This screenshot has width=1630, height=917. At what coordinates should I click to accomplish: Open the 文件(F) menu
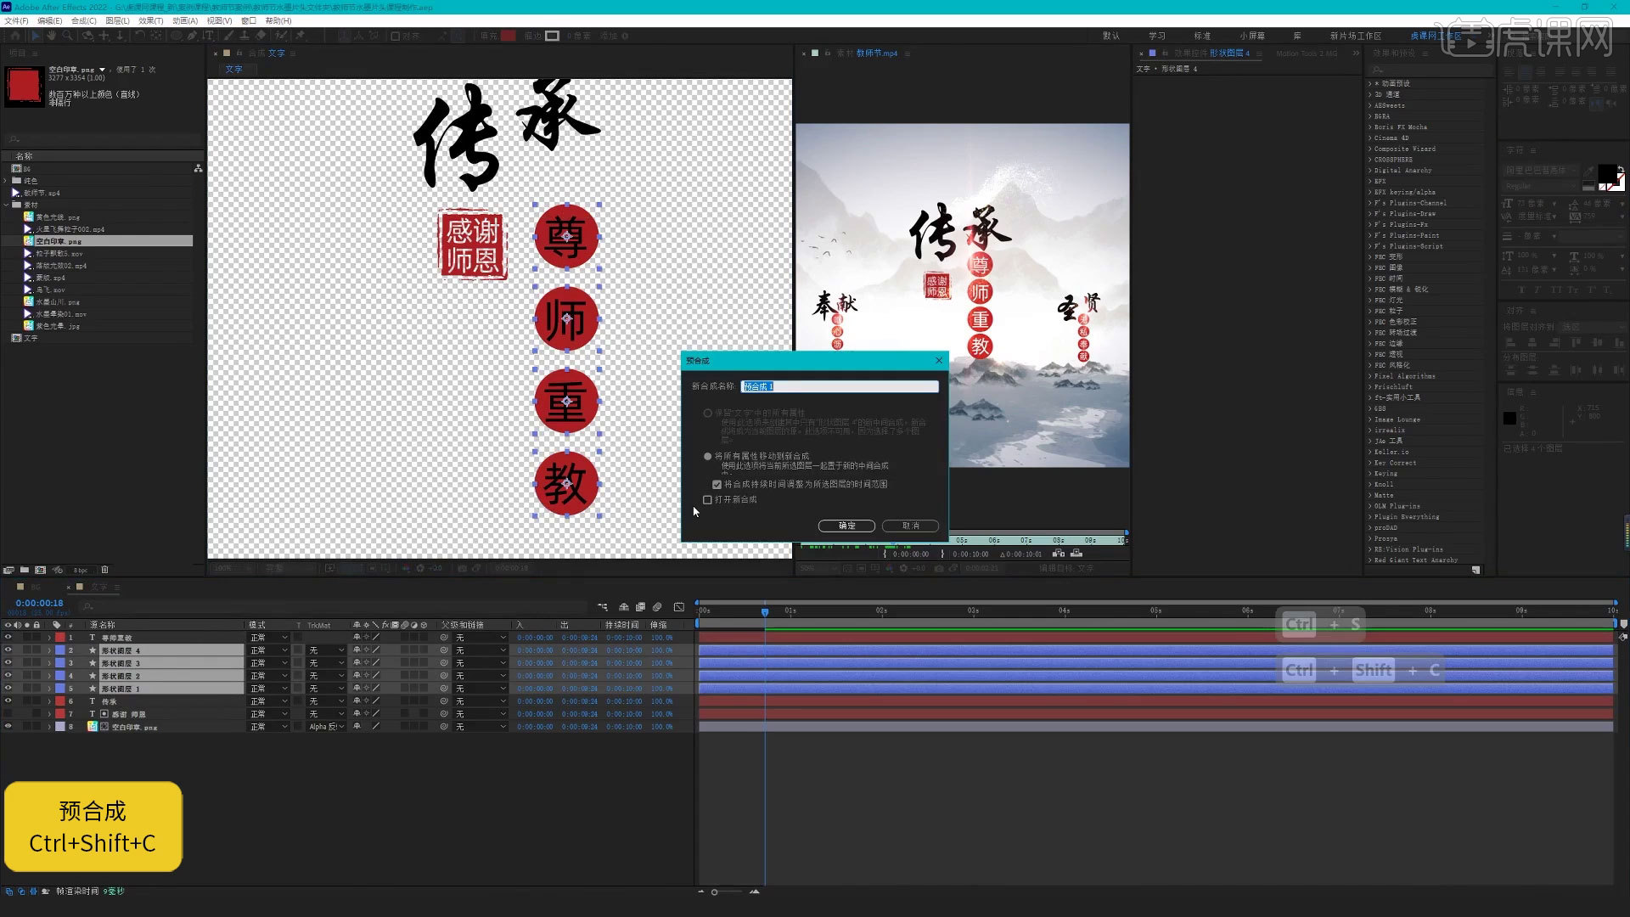point(17,20)
